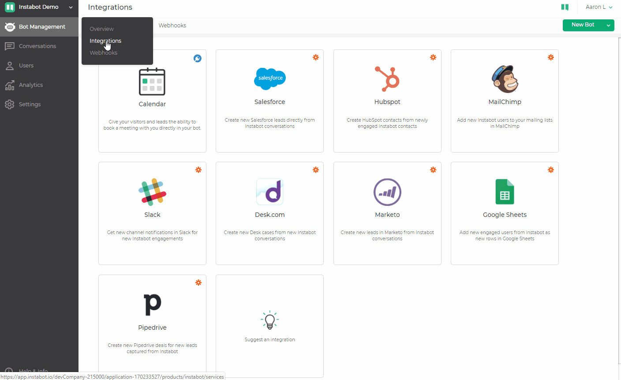The height and width of the screenshot is (380, 621).
Task: Click 'Create HubSpot contacts' description text
Action: click(x=387, y=123)
